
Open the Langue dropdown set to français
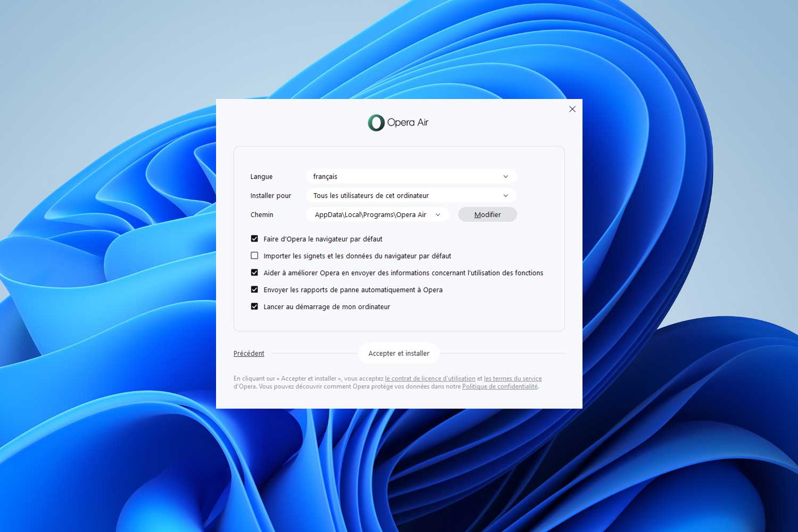coord(411,177)
